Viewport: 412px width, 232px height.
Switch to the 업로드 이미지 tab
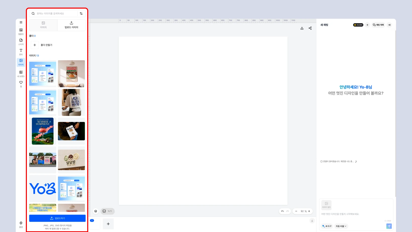(x=71, y=25)
